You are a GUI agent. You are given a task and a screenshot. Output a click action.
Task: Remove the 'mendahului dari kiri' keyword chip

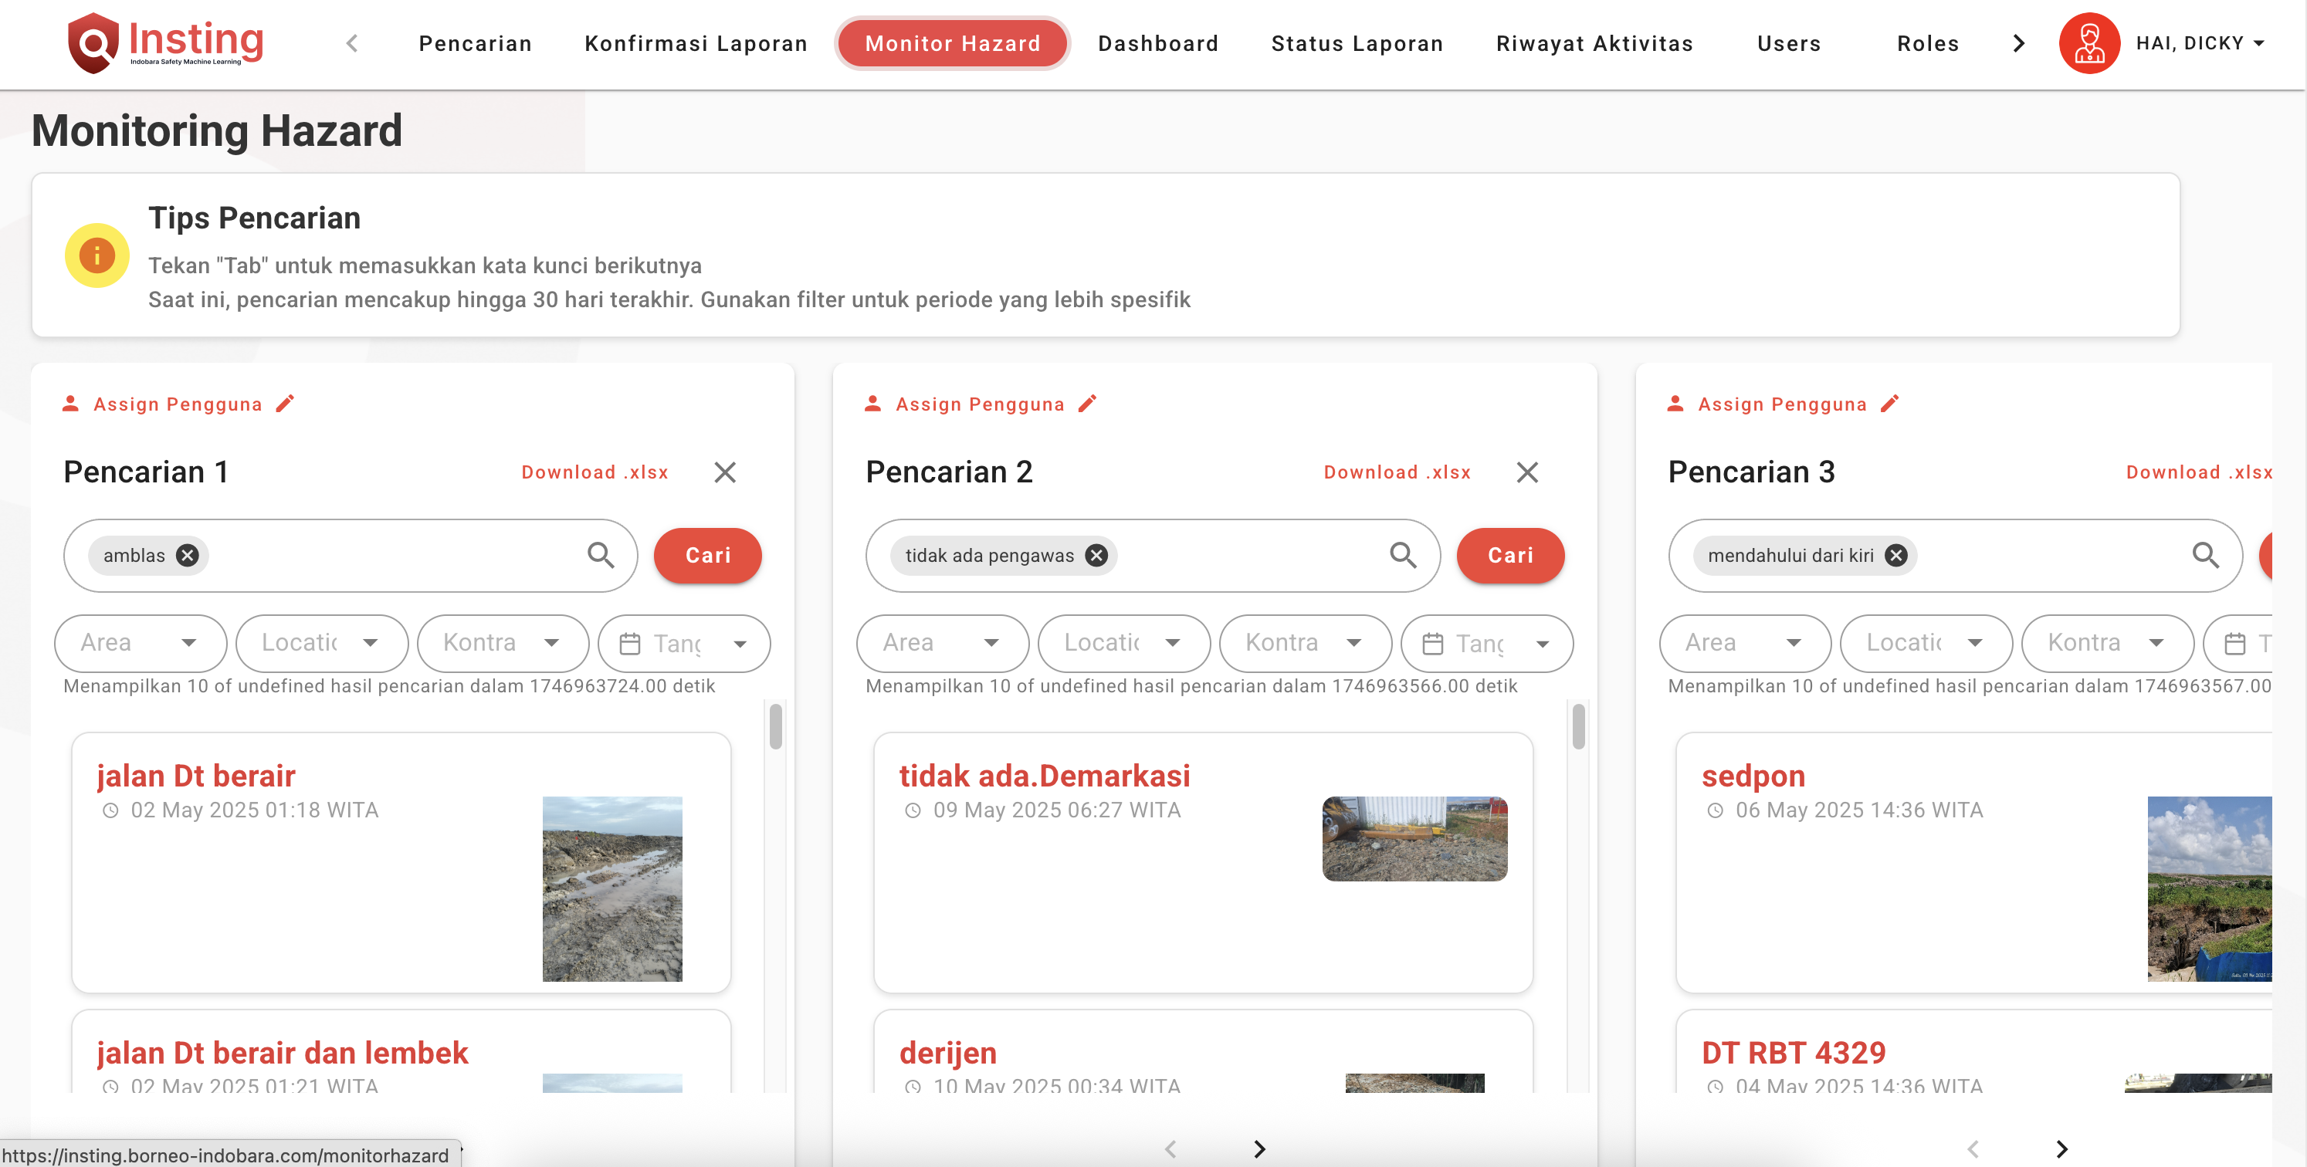pyautogui.click(x=1896, y=555)
